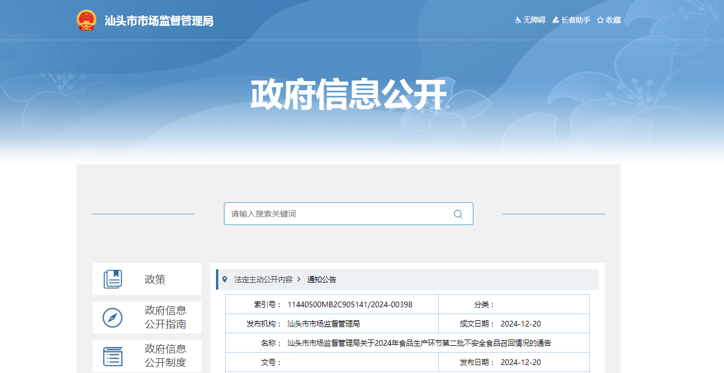724x373 pixels.
Task: Click the 政策 book icon
Action: click(113, 279)
